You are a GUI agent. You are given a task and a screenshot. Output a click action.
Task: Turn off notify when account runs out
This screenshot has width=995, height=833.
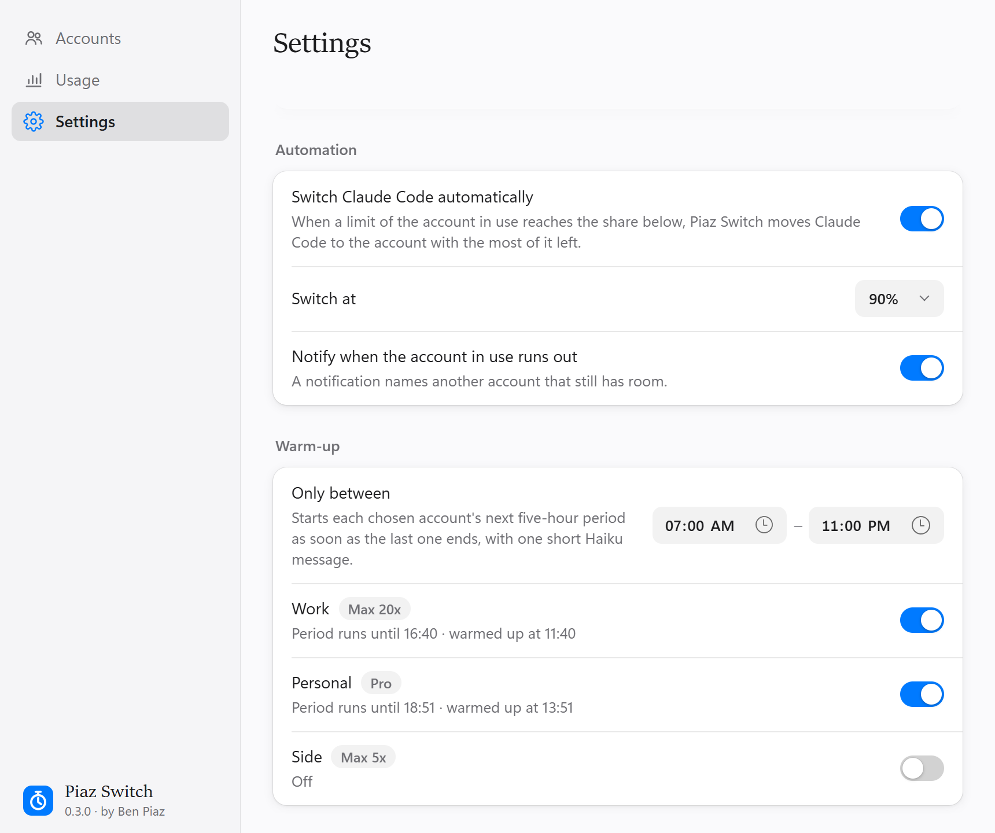click(x=922, y=368)
